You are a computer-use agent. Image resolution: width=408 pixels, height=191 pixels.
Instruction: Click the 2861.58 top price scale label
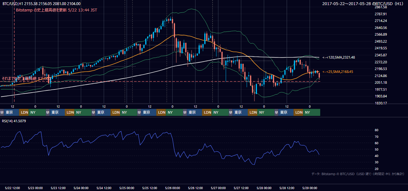[x=381, y=7]
